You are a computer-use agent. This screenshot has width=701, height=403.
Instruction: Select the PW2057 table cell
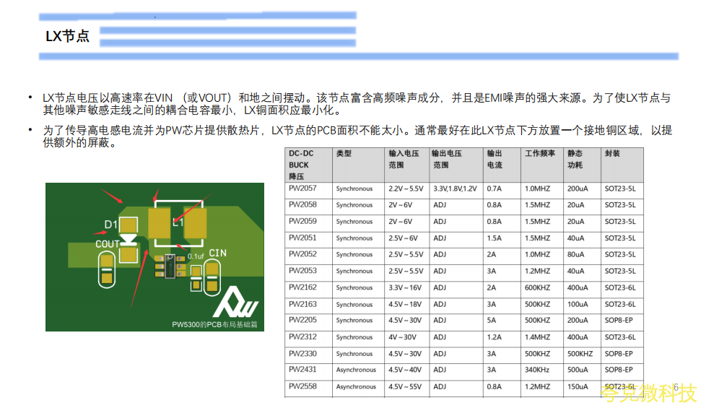302,188
